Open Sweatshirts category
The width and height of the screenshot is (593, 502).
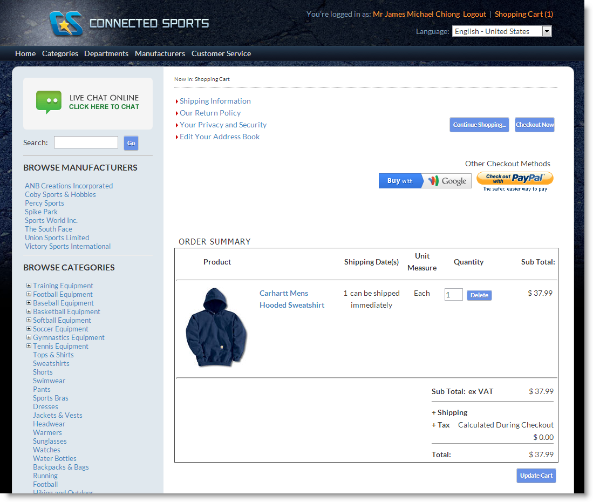coord(51,363)
